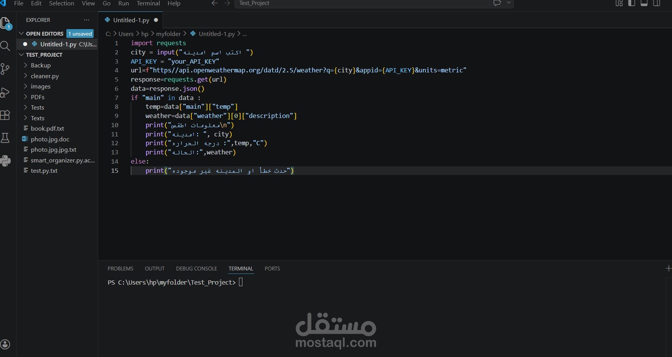Click Users in the breadcrumb path
This screenshot has width=672, height=357.
pos(126,34)
